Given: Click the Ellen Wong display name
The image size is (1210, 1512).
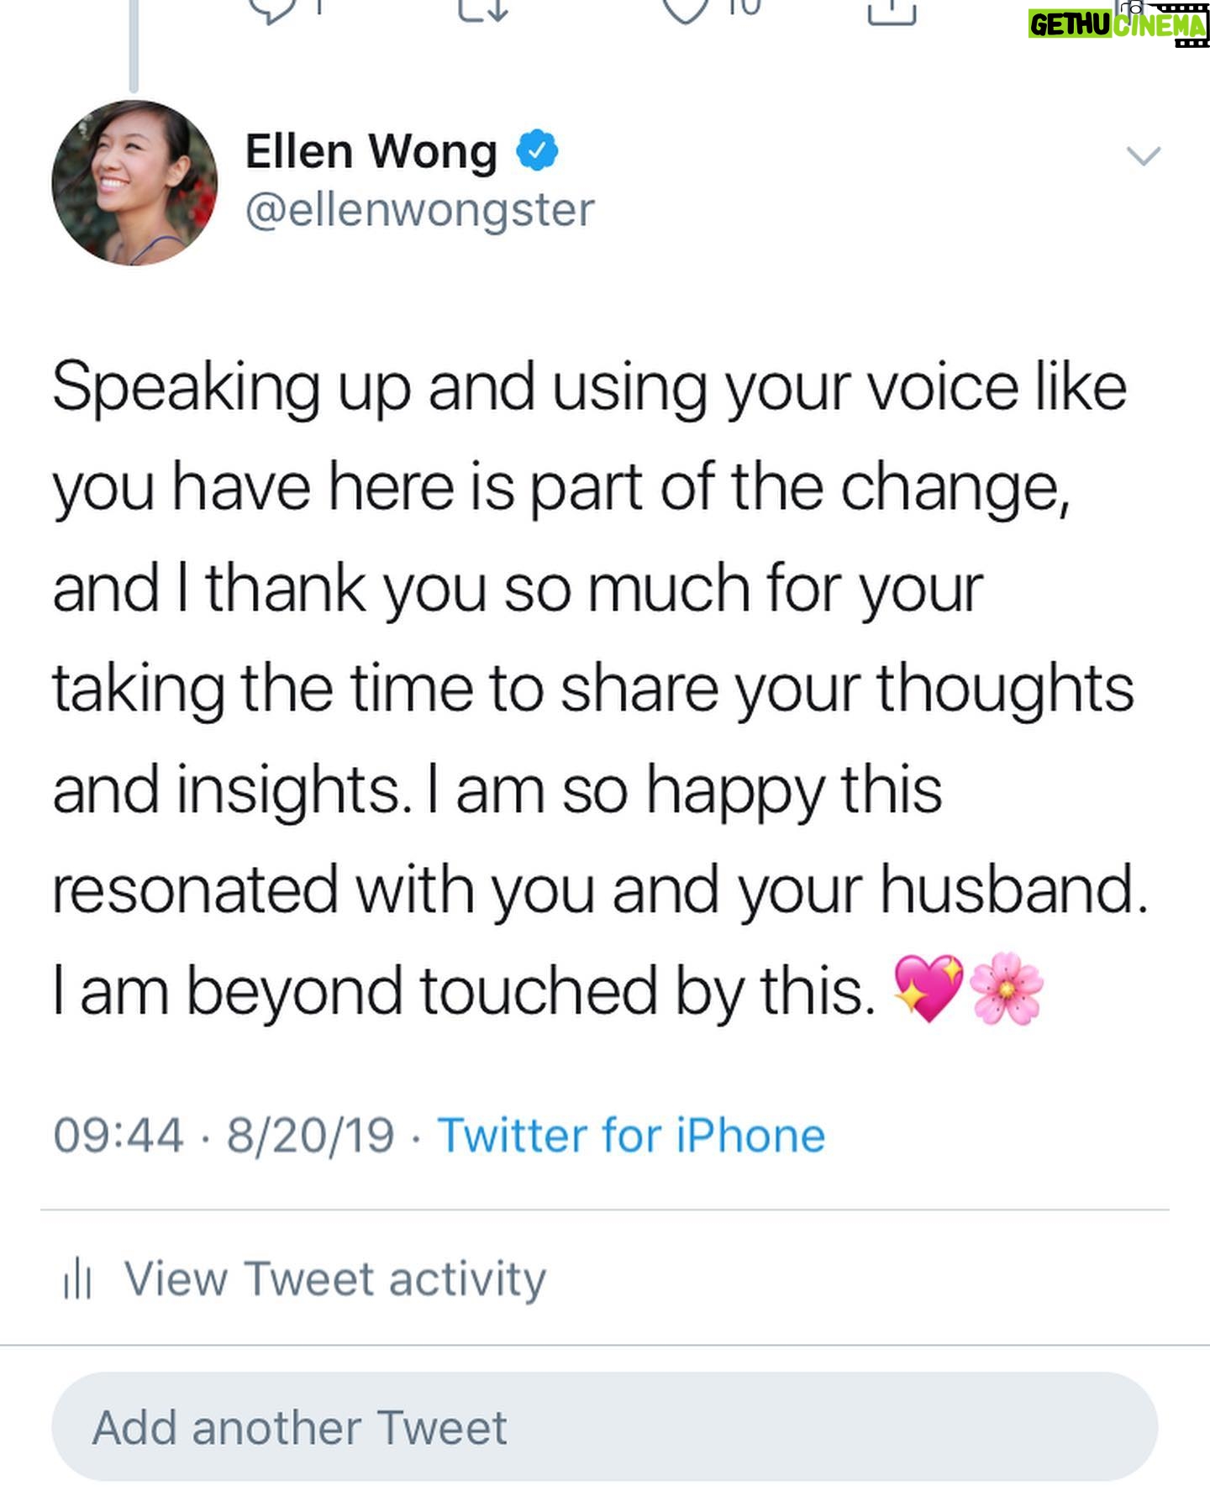Looking at the screenshot, I should 371,152.
